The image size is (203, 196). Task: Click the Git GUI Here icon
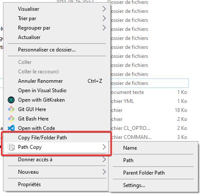11,109
